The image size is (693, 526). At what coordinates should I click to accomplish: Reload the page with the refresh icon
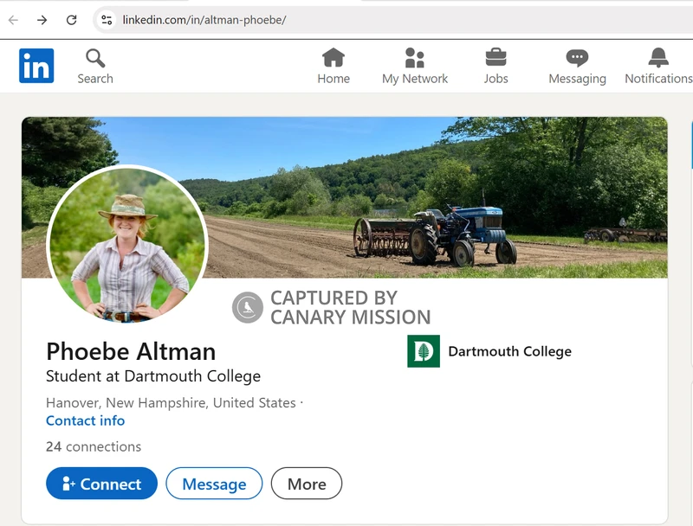71,20
